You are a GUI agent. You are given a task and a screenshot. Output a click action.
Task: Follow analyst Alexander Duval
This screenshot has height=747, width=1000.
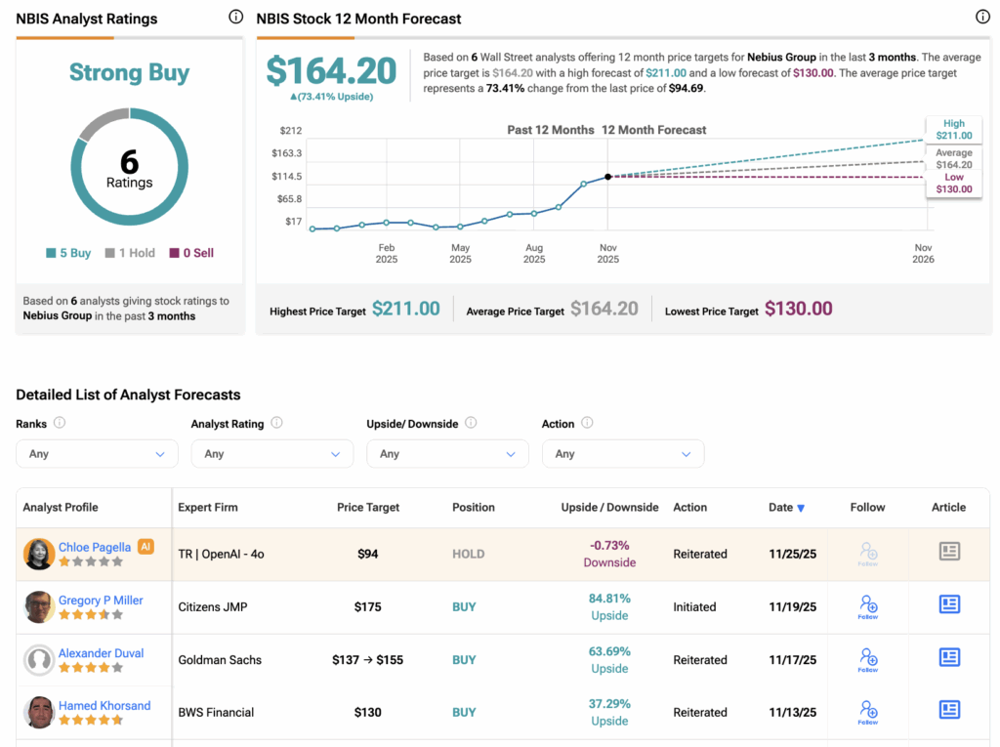click(868, 658)
